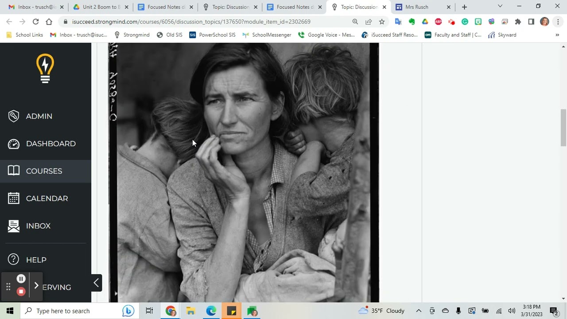
Task: Show hidden system tray icons
Action: (x=419, y=311)
